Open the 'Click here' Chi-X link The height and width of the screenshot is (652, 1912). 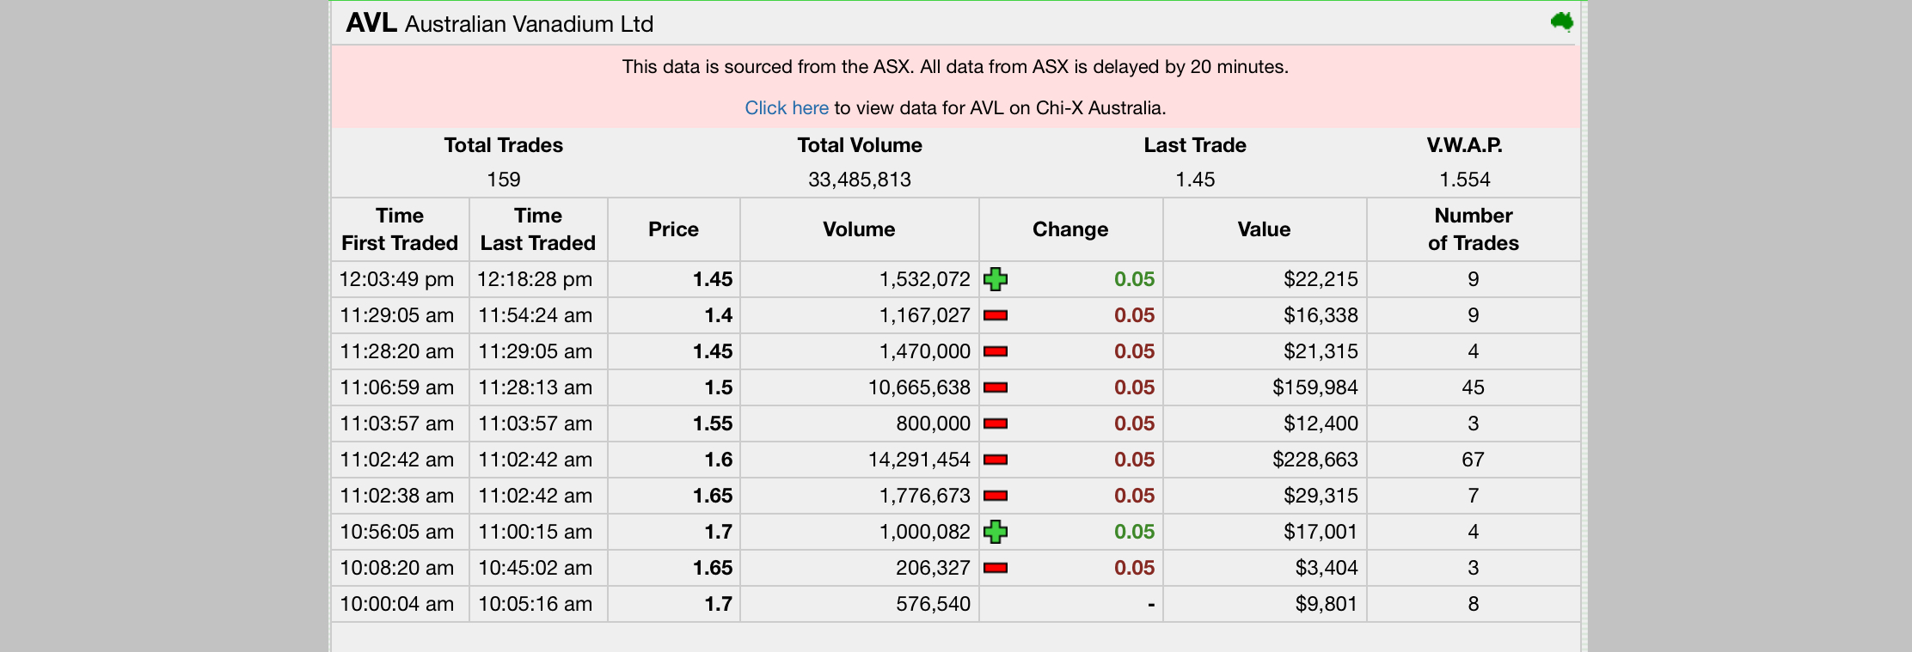click(x=786, y=108)
